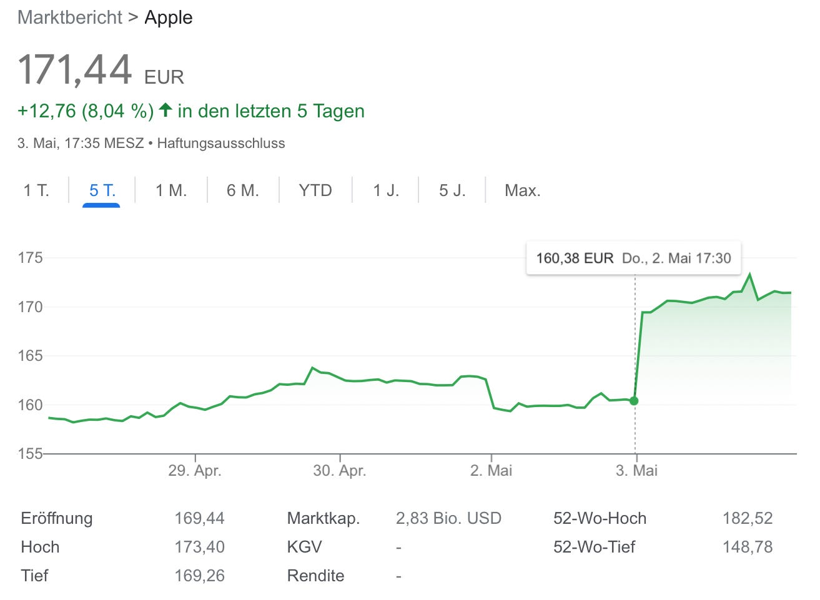Click the 182,52 yearly high value
The image size is (820, 600).
click(x=748, y=518)
